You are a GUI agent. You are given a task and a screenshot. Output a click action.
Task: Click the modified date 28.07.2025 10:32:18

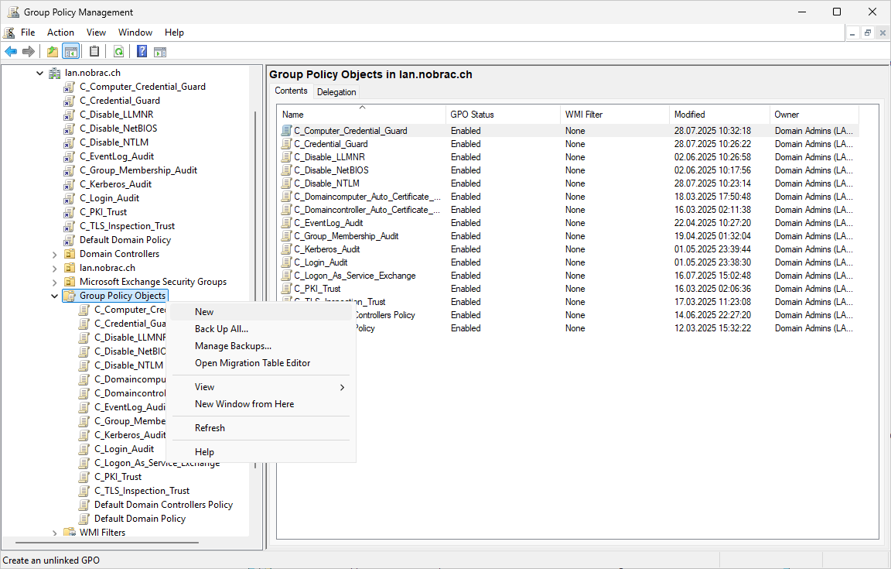(712, 131)
